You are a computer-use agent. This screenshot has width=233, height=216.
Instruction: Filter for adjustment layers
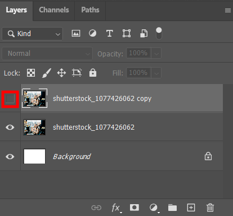tap(93, 34)
